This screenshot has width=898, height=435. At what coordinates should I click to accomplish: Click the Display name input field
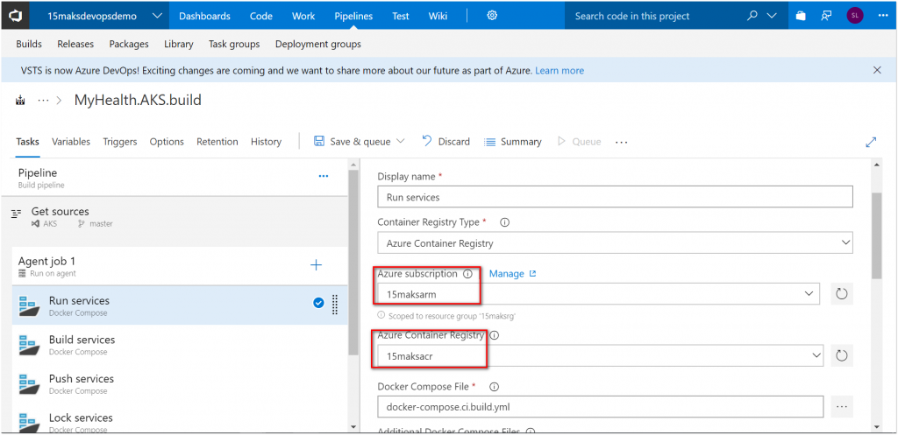point(616,197)
